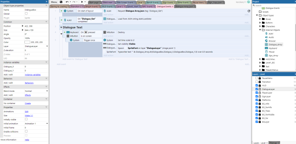The image size is (296, 144).
Task: Click the lock icon on DialogueLayer
Action: coord(260,89)
